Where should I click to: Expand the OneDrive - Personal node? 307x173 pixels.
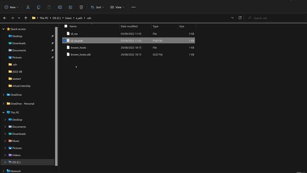pyautogui.click(x=3, y=104)
